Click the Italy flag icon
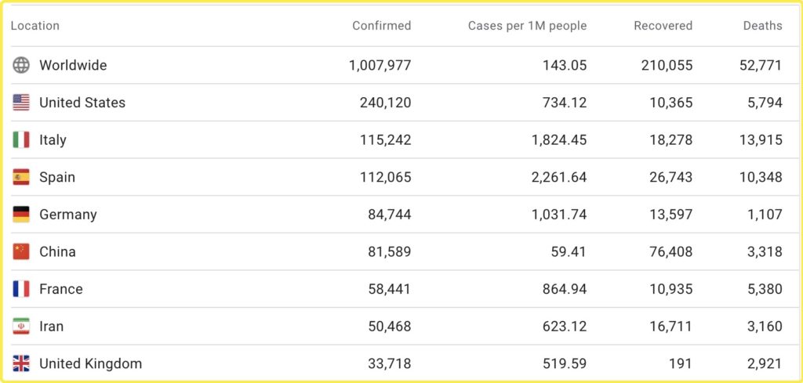Screen dimensions: 803x383 (21, 140)
